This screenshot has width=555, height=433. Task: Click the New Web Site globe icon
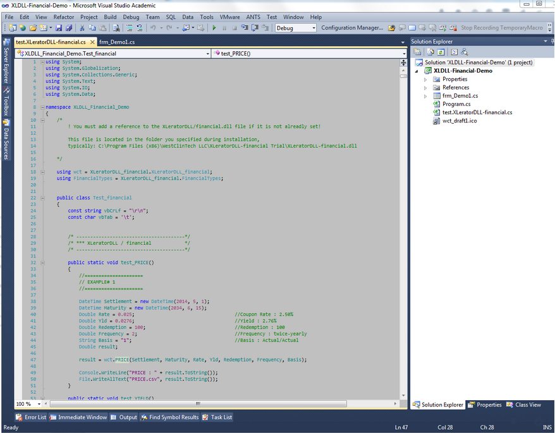(x=23, y=28)
